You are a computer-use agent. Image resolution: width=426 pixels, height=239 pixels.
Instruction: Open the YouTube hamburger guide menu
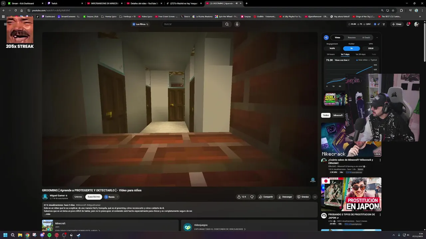[x=5, y=24]
